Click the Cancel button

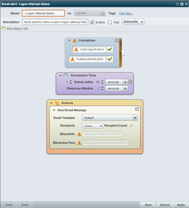(x=165, y=205)
